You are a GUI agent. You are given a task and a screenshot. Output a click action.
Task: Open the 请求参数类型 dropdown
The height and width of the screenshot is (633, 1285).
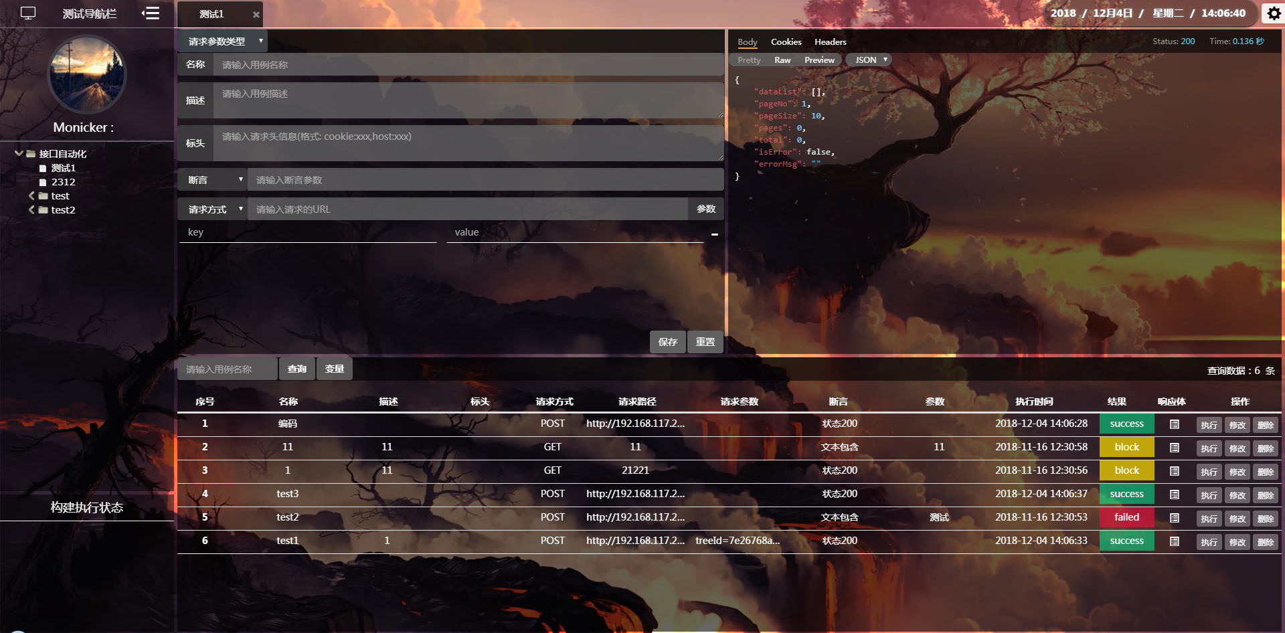pyautogui.click(x=222, y=41)
